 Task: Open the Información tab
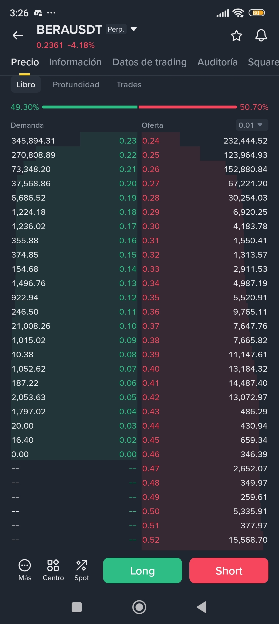point(75,62)
